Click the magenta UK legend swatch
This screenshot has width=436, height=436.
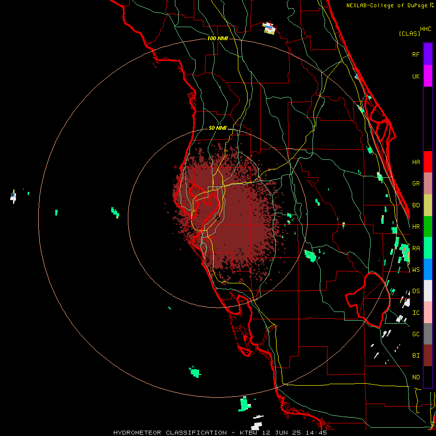tap(428, 76)
